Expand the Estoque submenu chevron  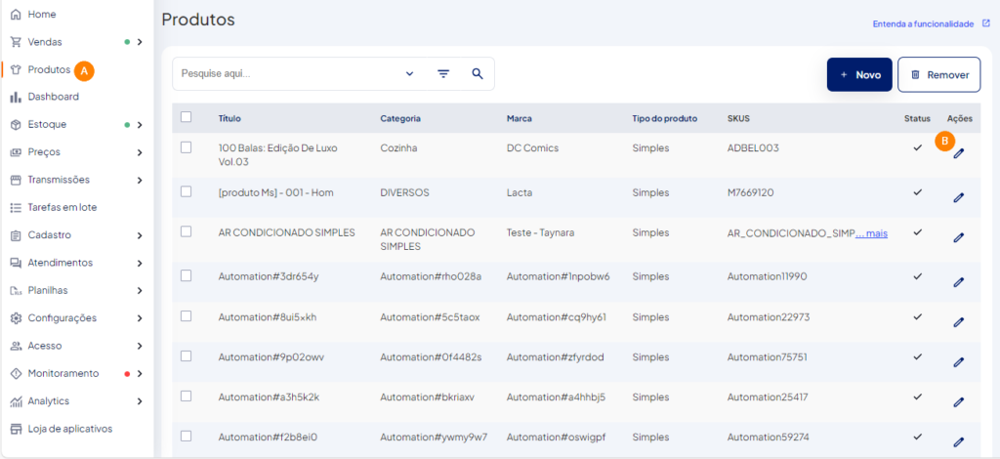pyautogui.click(x=140, y=125)
